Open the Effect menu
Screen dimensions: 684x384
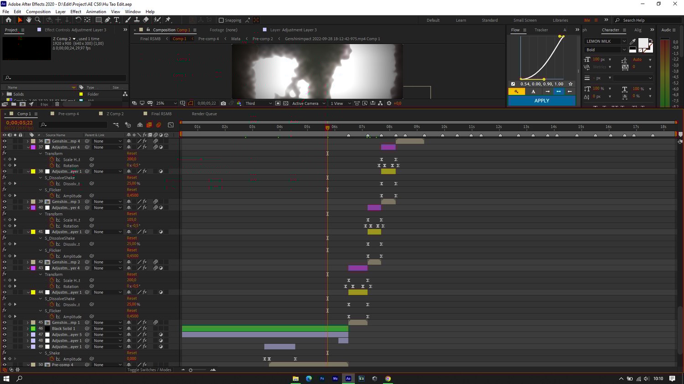point(76,11)
